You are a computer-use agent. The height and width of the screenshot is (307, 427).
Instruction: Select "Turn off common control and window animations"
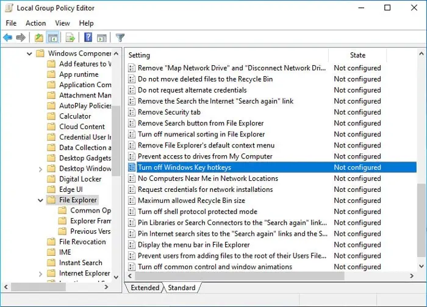click(x=215, y=267)
